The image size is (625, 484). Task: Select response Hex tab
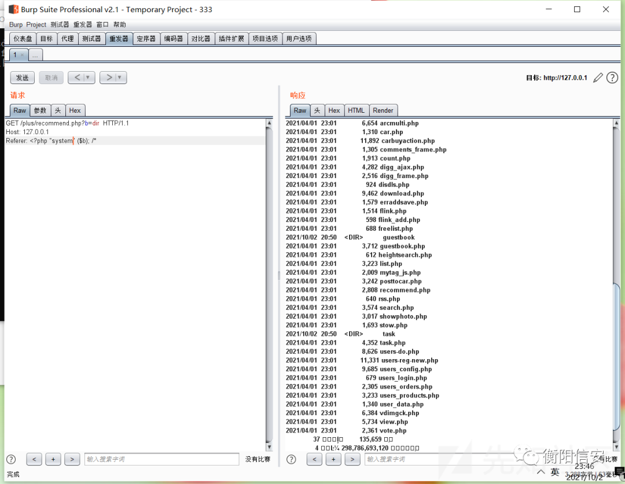coord(334,110)
